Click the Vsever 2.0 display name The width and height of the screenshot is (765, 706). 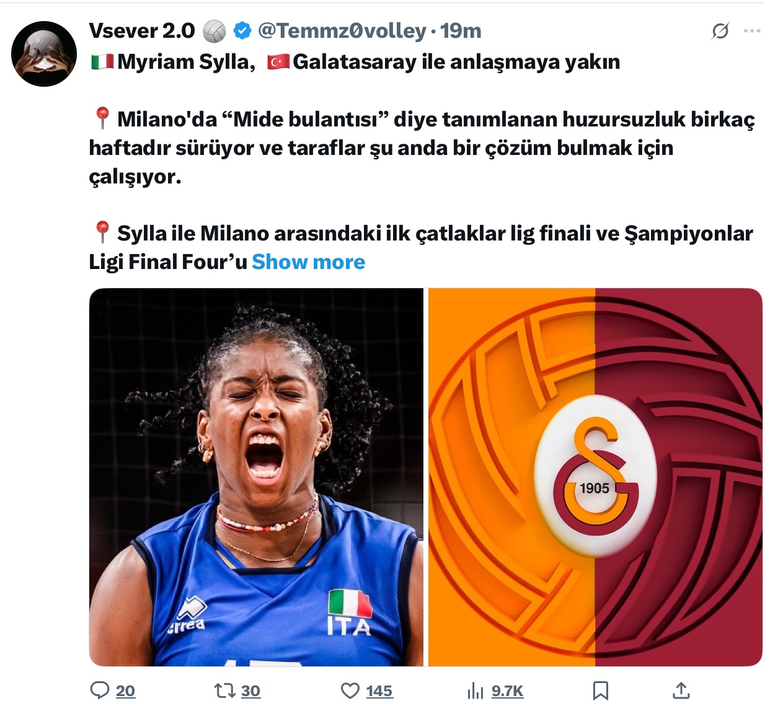(x=142, y=30)
